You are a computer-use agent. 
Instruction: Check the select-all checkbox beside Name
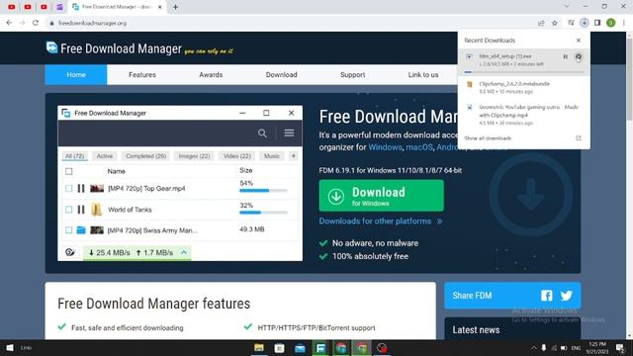click(69, 171)
